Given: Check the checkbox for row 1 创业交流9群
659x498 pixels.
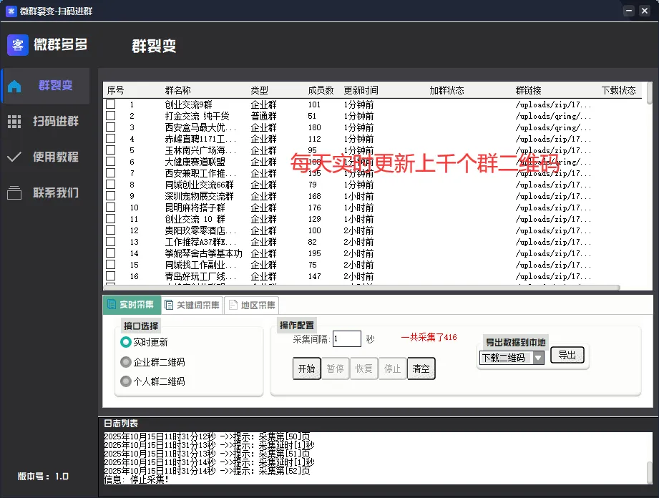Looking at the screenshot, I should point(112,104).
